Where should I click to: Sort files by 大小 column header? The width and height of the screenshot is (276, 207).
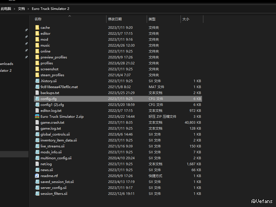(x=186, y=19)
